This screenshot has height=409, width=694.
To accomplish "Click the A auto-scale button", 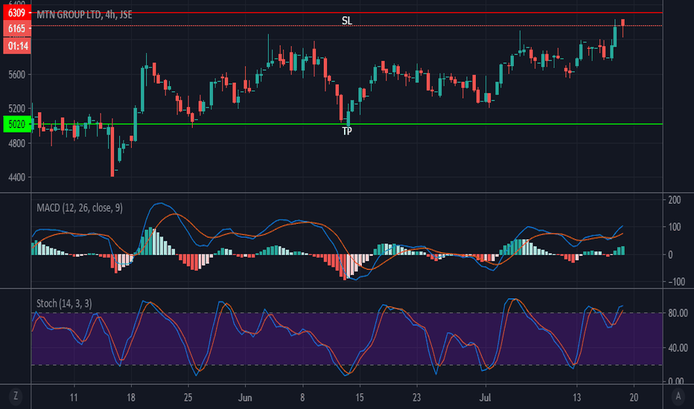I will click(x=678, y=396).
